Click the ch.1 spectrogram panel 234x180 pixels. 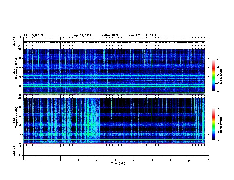pos(114,72)
